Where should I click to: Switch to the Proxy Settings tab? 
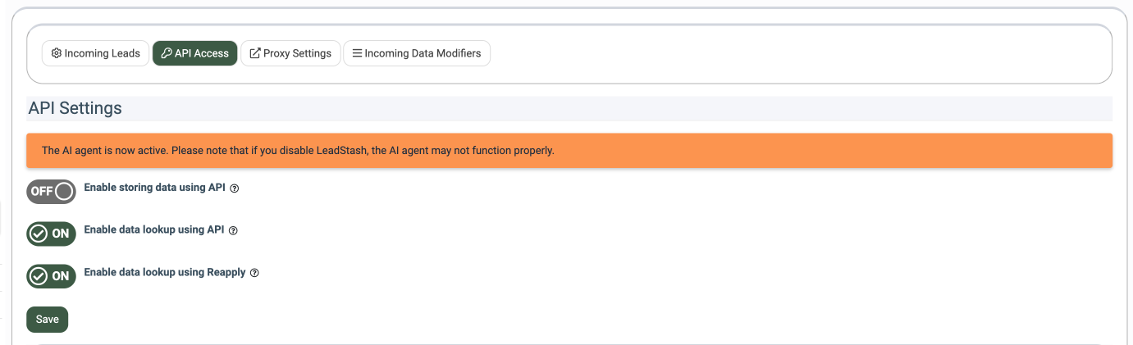[x=290, y=53]
